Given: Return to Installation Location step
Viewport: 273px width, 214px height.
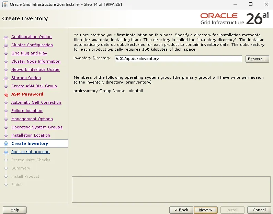Looking at the screenshot, I should click(x=31, y=135).
